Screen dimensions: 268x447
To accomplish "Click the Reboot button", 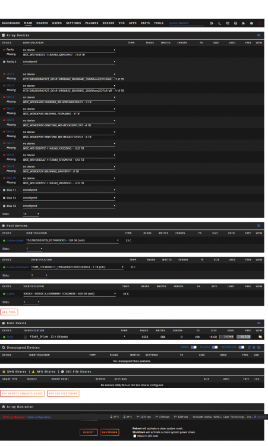I will pyautogui.click(x=89, y=432).
